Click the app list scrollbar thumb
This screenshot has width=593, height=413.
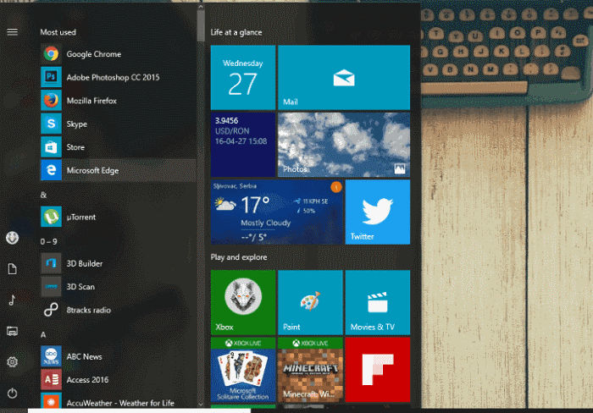click(x=201, y=25)
